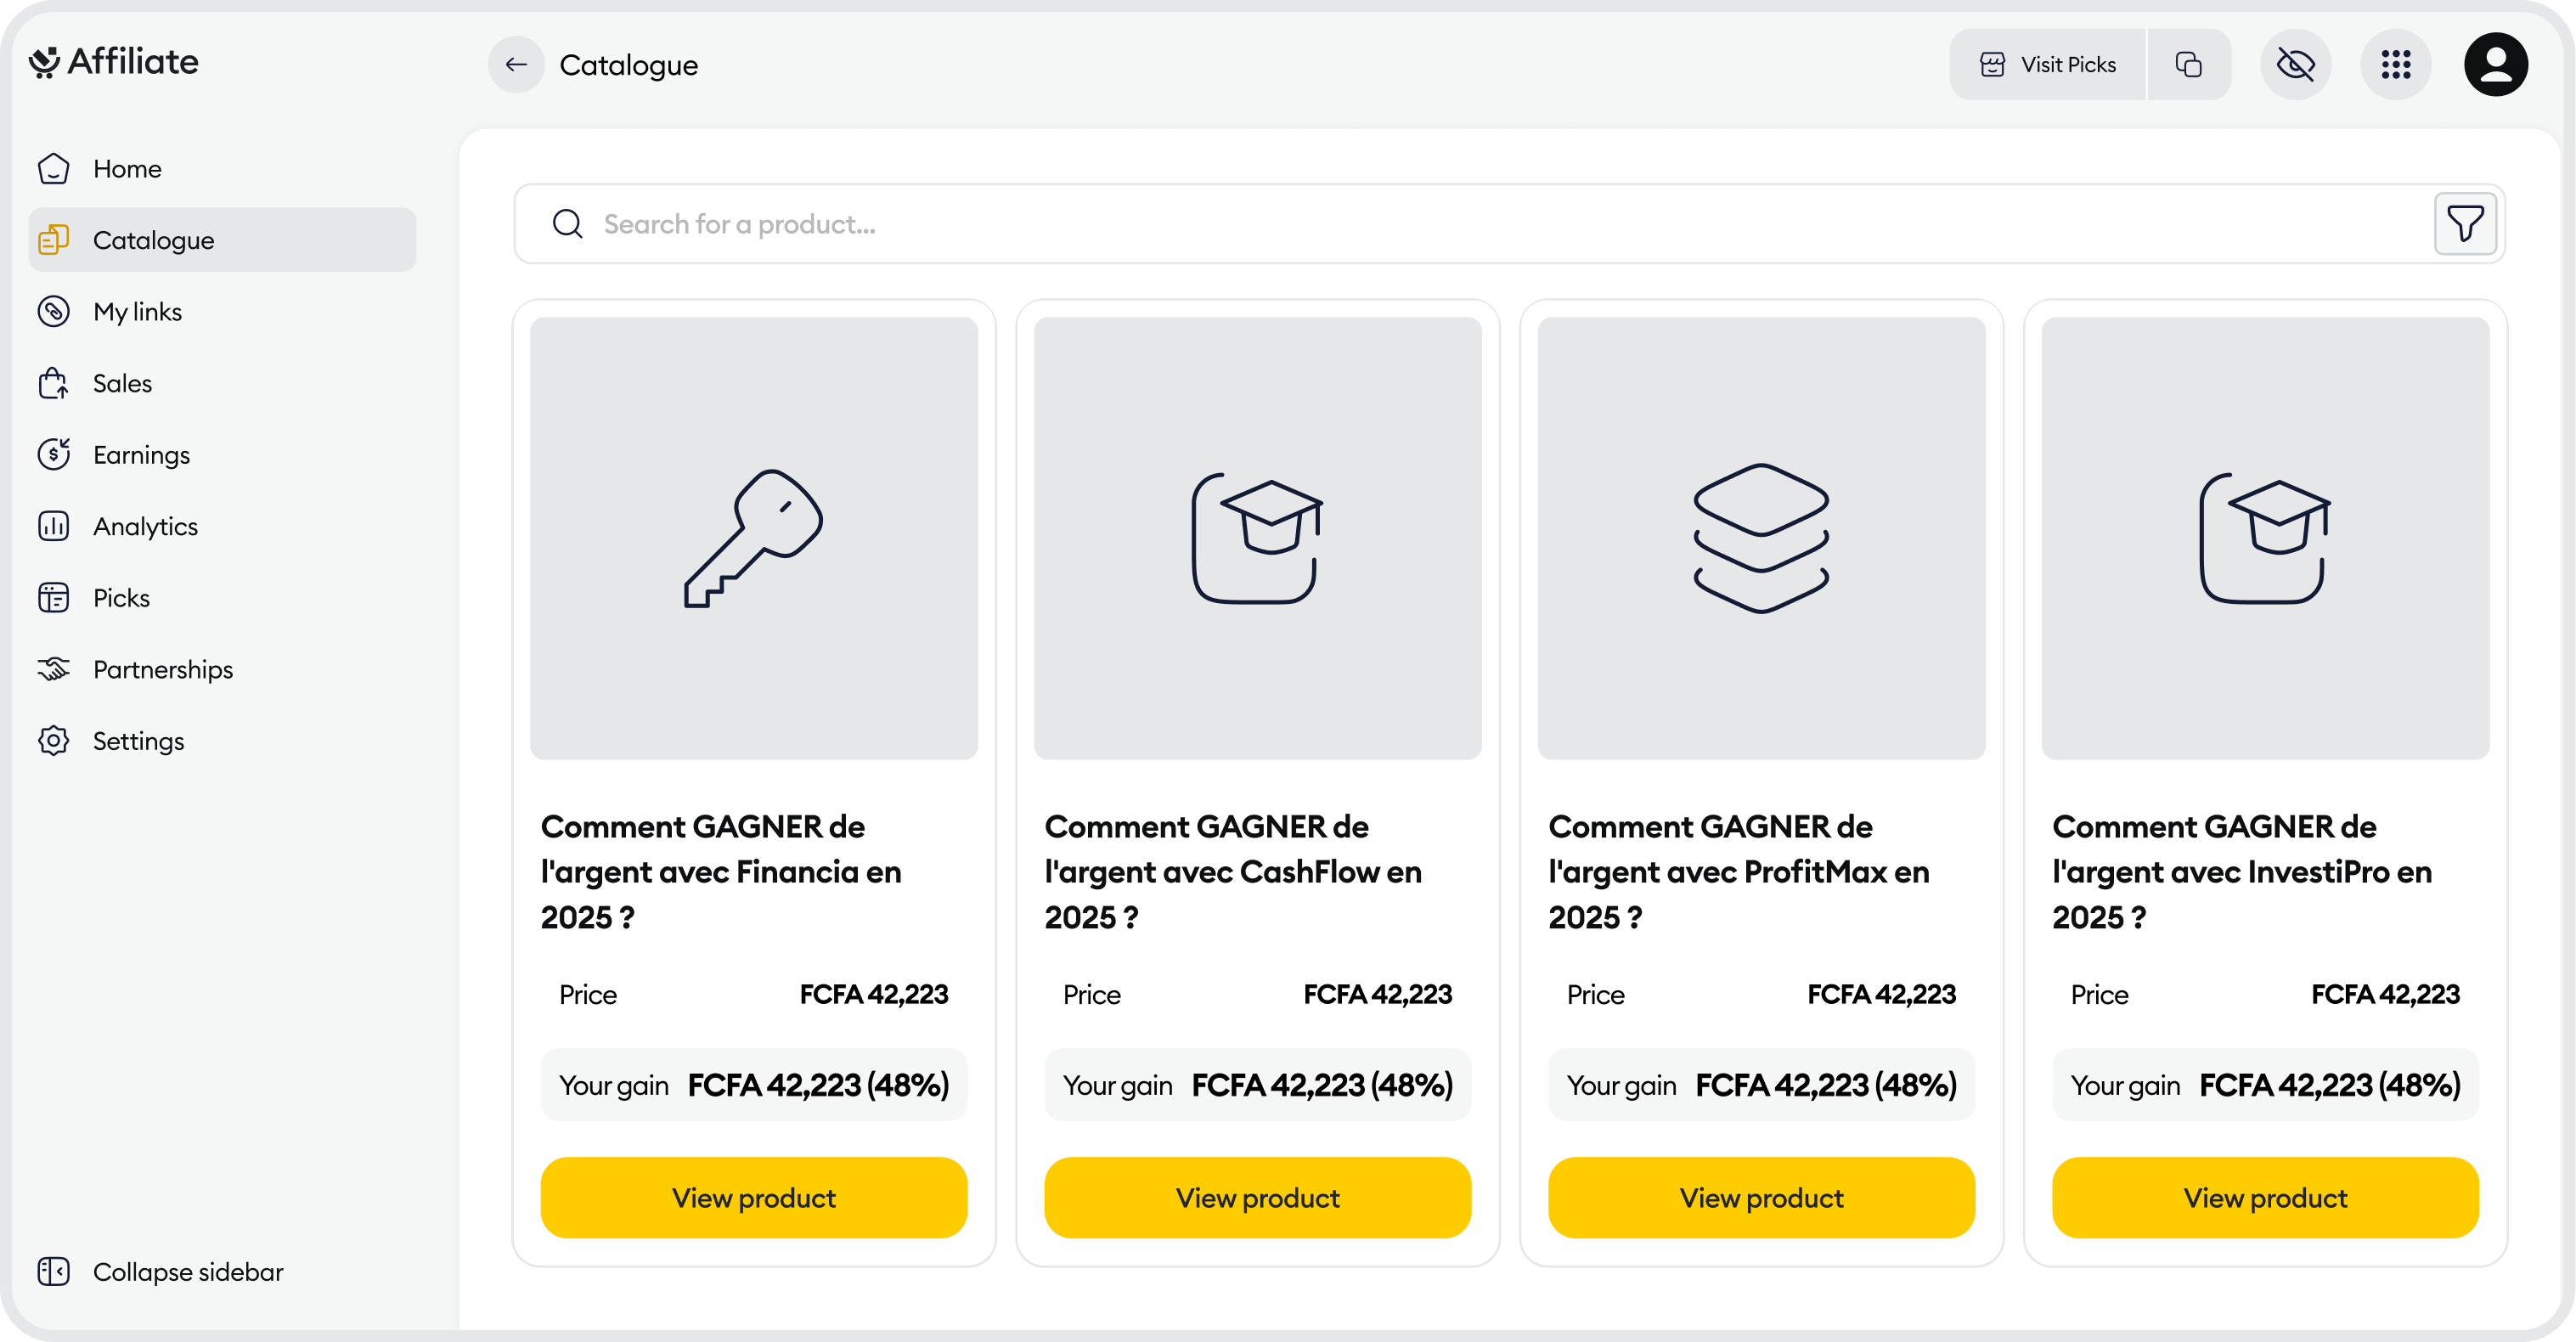
Task: Open Settings from the sidebar
Action: (x=138, y=741)
